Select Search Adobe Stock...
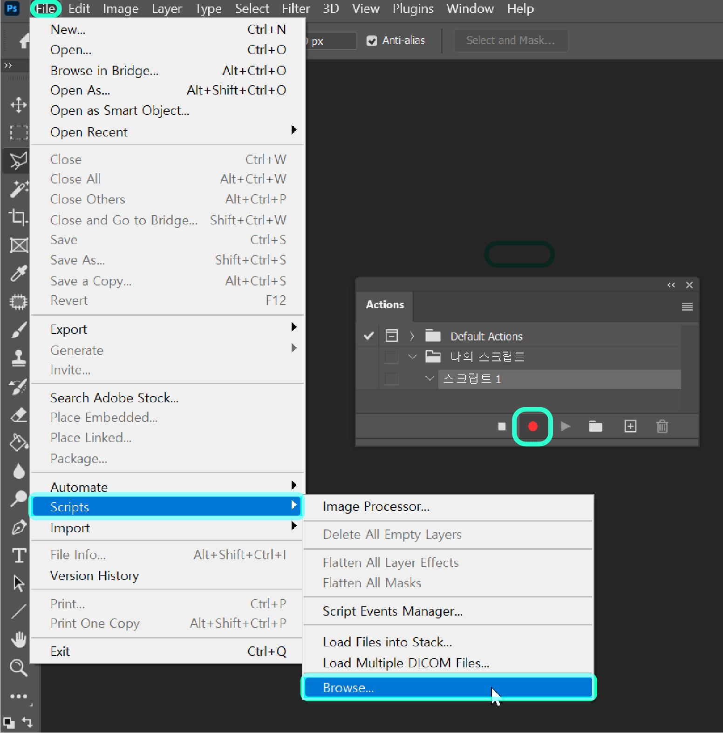 click(x=168, y=398)
